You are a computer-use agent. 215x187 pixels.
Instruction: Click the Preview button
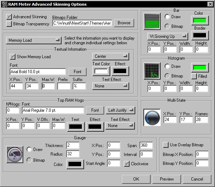point(167,179)
